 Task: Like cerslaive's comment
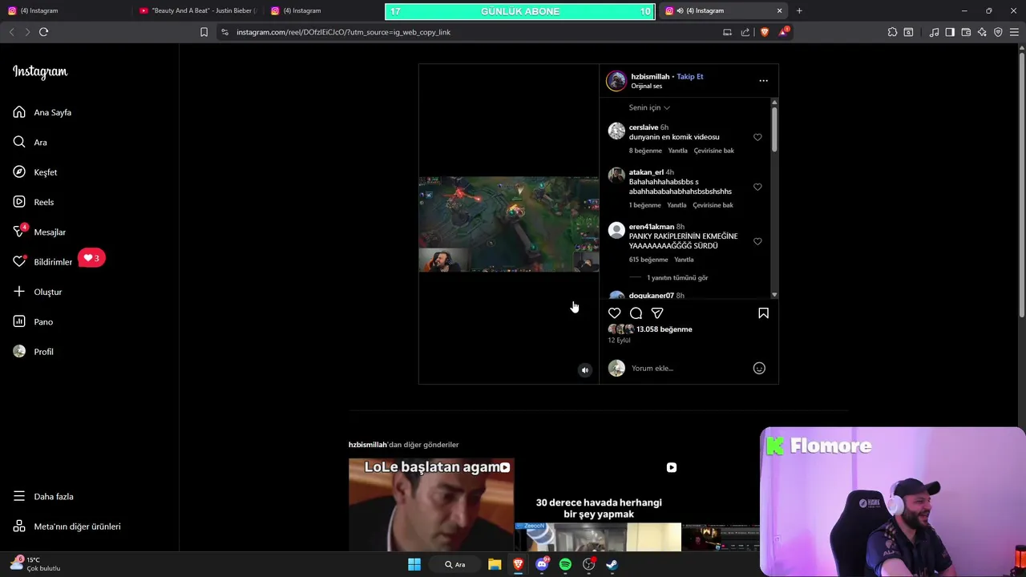click(757, 137)
